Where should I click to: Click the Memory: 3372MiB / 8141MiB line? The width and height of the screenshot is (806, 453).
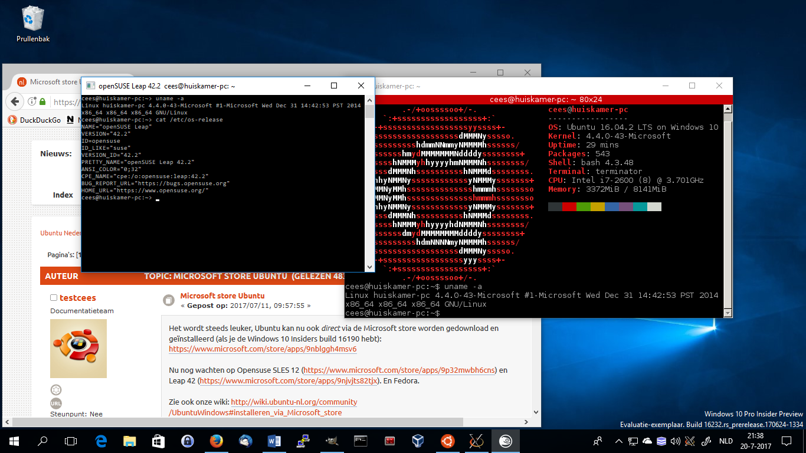[607, 189]
